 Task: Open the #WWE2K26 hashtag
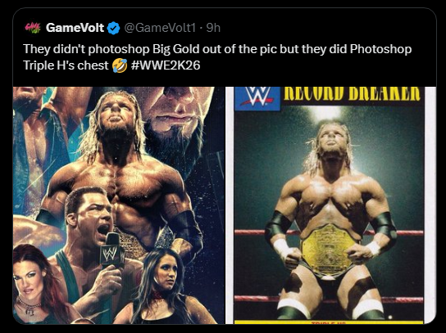point(166,65)
